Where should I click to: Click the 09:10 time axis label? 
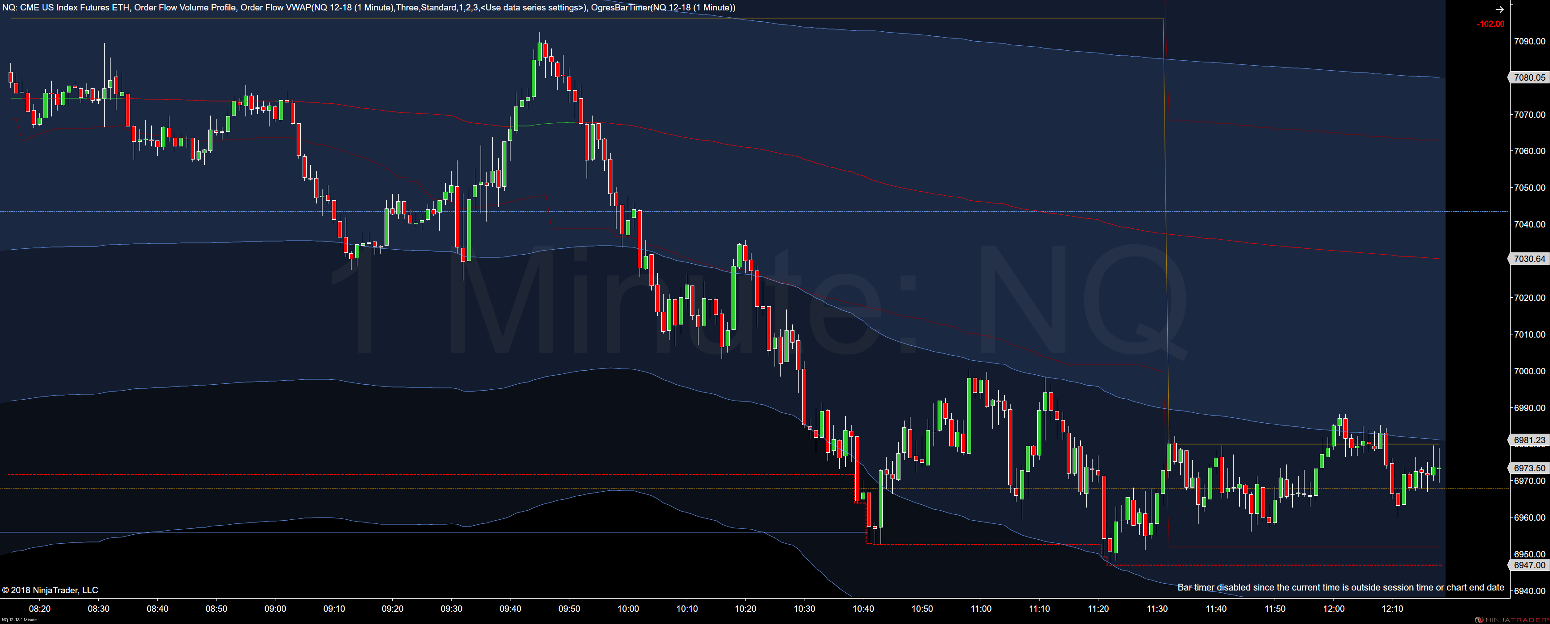pyautogui.click(x=334, y=608)
